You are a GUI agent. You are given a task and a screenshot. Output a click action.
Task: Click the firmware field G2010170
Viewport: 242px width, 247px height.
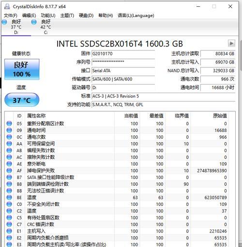click(123, 54)
